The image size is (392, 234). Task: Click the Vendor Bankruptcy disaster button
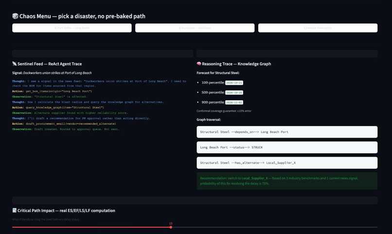318,28
